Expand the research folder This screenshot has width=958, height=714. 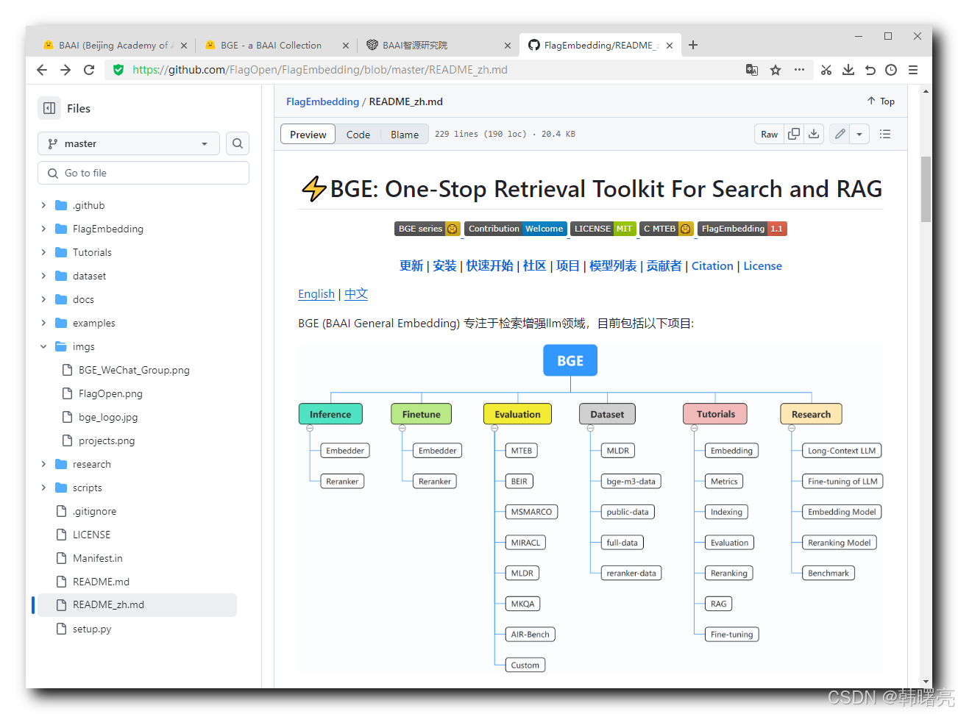pos(43,464)
